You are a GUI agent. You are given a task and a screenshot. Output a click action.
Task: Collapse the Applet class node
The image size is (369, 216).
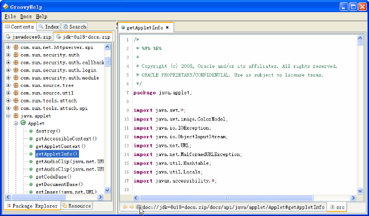pyautogui.click(x=16, y=123)
